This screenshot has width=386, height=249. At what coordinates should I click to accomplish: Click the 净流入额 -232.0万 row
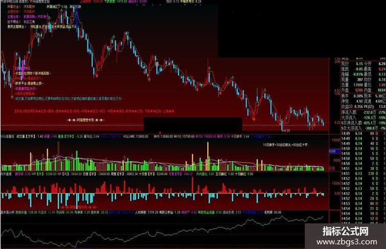click(364, 112)
